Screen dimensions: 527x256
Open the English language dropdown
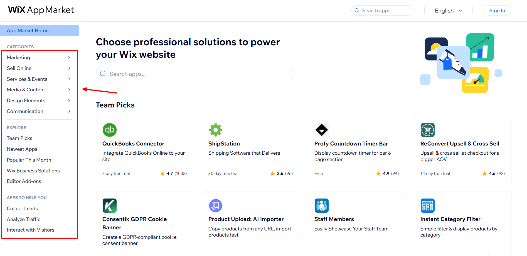[449, 11]
